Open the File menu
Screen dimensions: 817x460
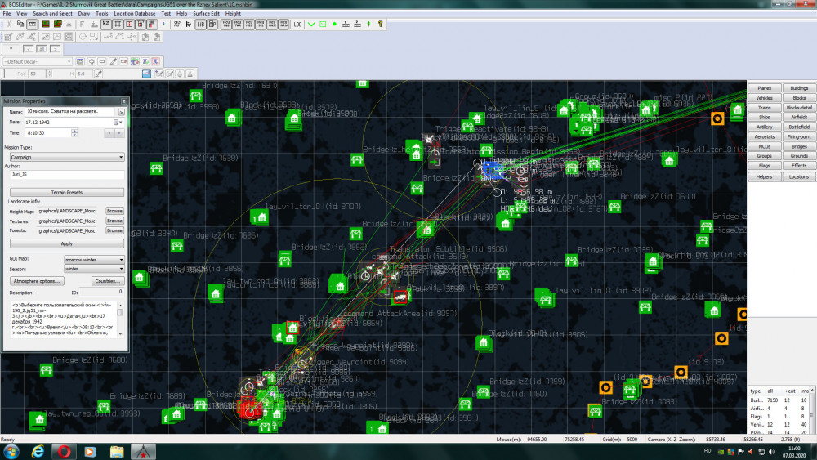pyautogui.click(x=7, y=14)
